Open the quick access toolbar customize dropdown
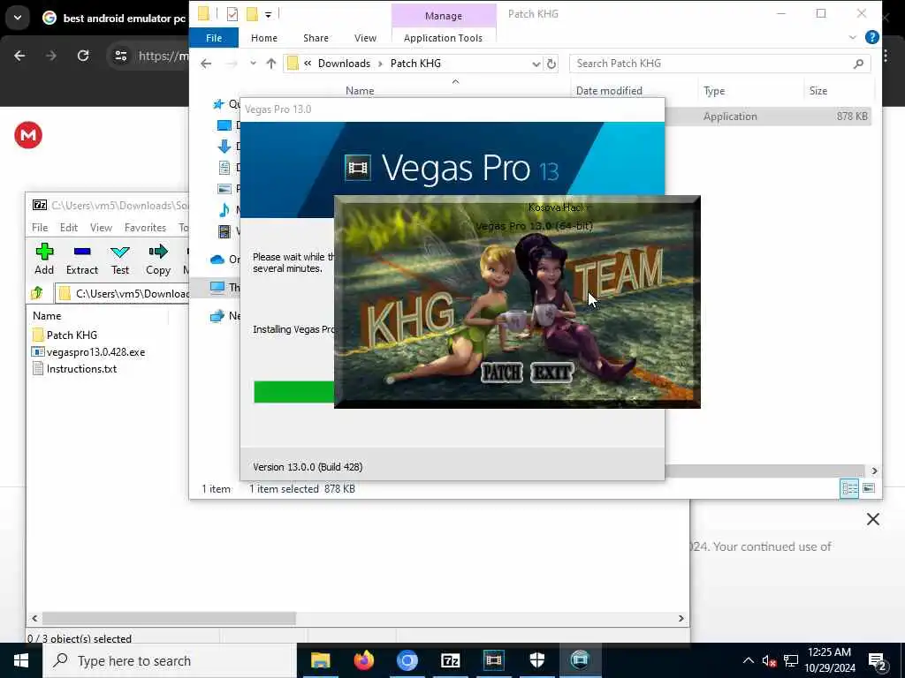The height and width of the screenshot is (678, 905). [269, 14]
